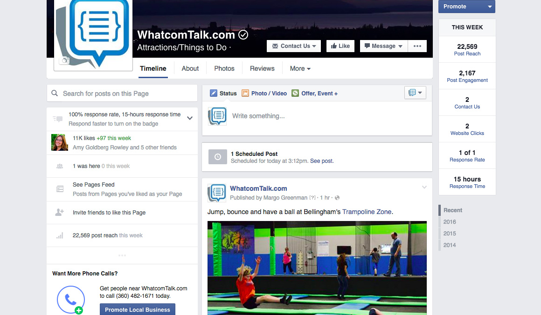The height and width of the screenshot is (315, 541).
Task: Click the Response Rate stat link
Action: 467,160
